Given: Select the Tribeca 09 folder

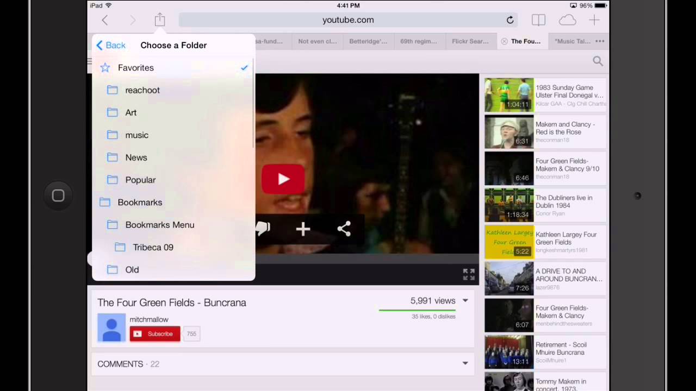Looking at the screenshot, I should click(x=173, y=247).
